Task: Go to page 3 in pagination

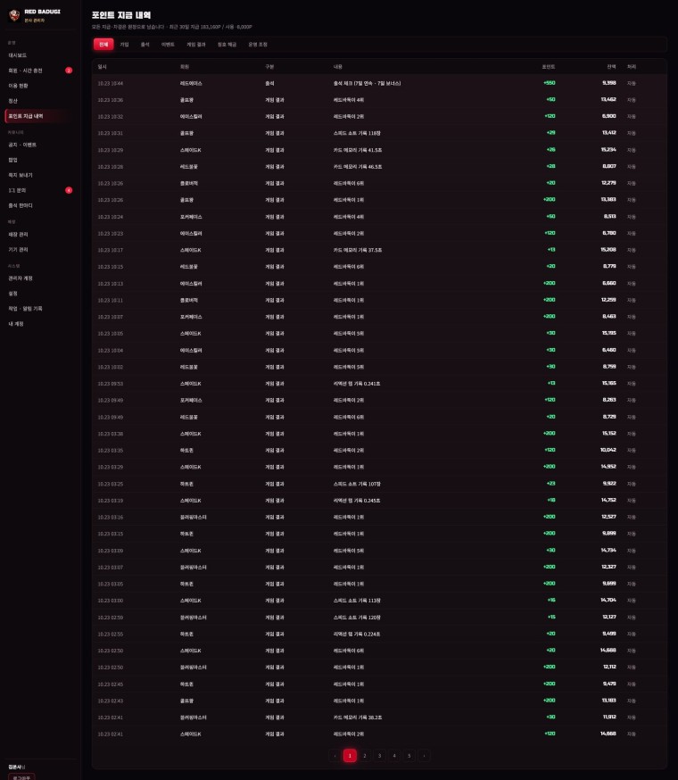Action: click(379, 756)
